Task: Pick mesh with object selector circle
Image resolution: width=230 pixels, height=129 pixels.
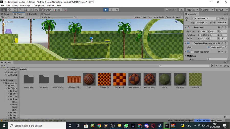Action: tap(225, 47)
